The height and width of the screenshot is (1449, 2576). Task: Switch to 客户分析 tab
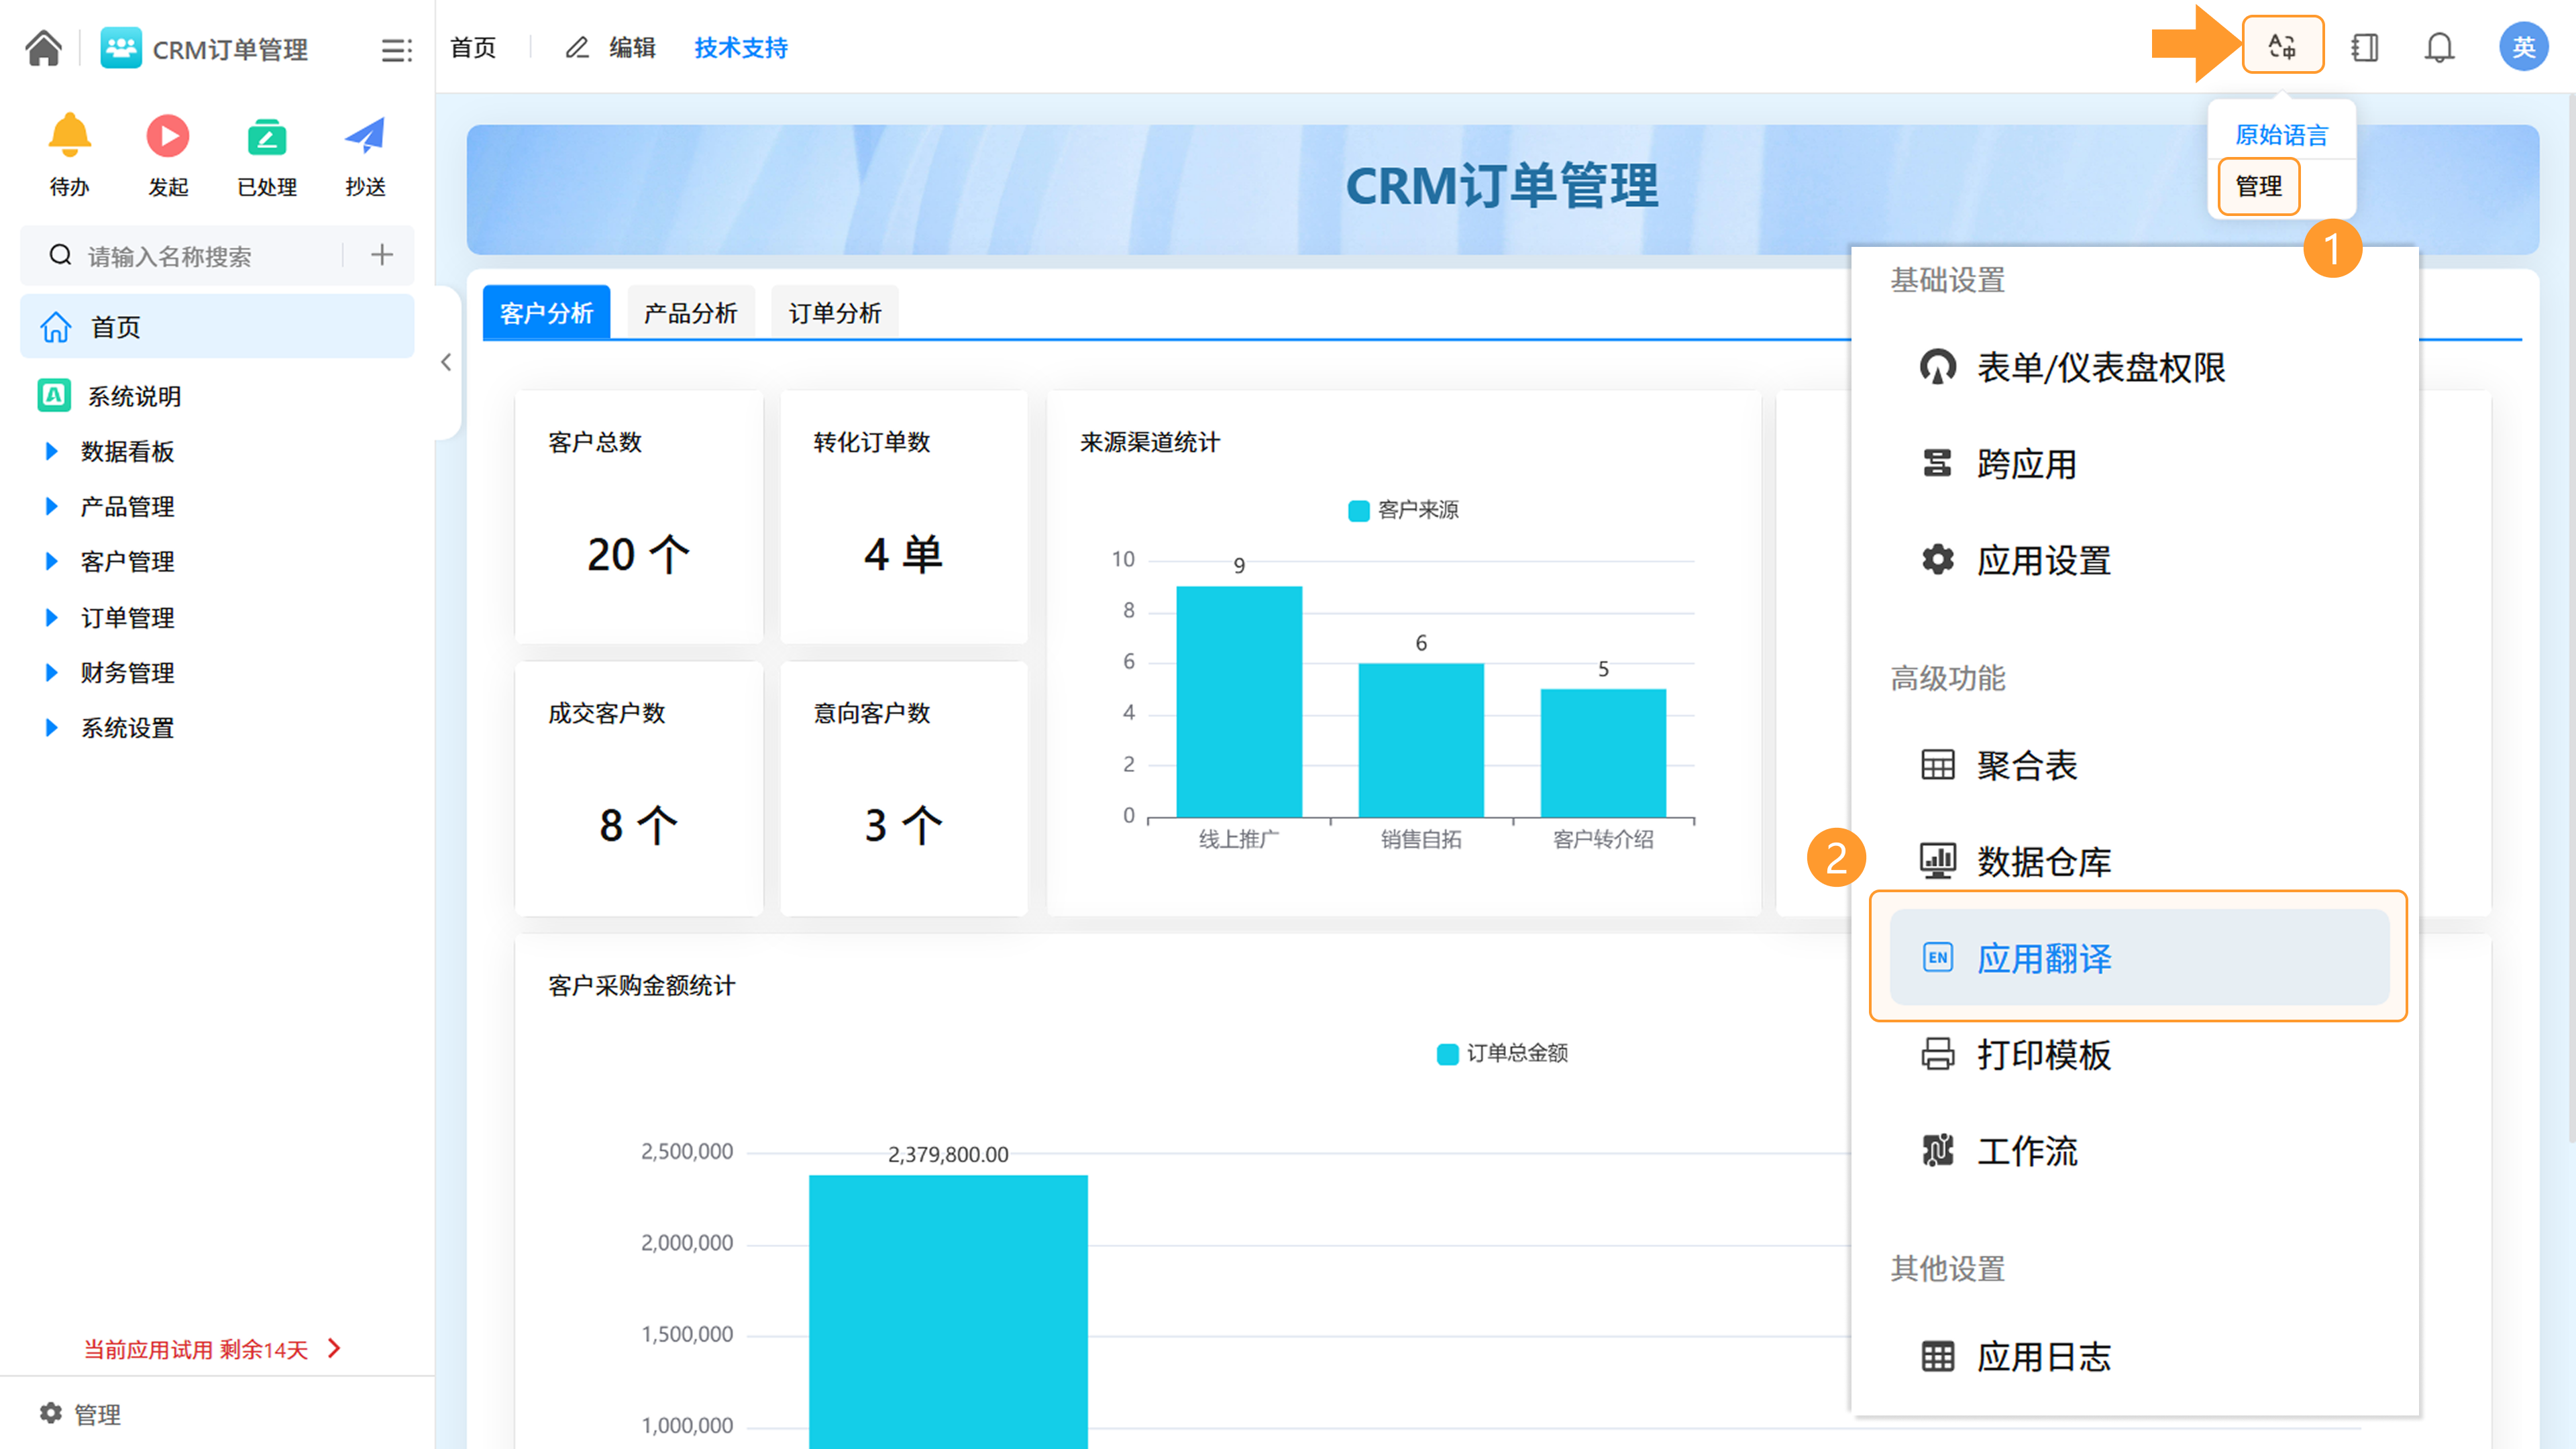pos(546,313)
